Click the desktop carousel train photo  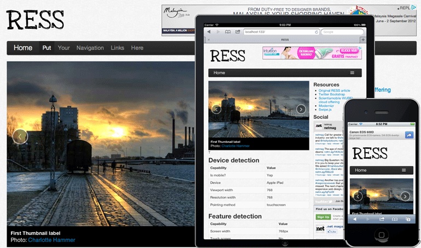pyautogui.click(x=101, y=144)
